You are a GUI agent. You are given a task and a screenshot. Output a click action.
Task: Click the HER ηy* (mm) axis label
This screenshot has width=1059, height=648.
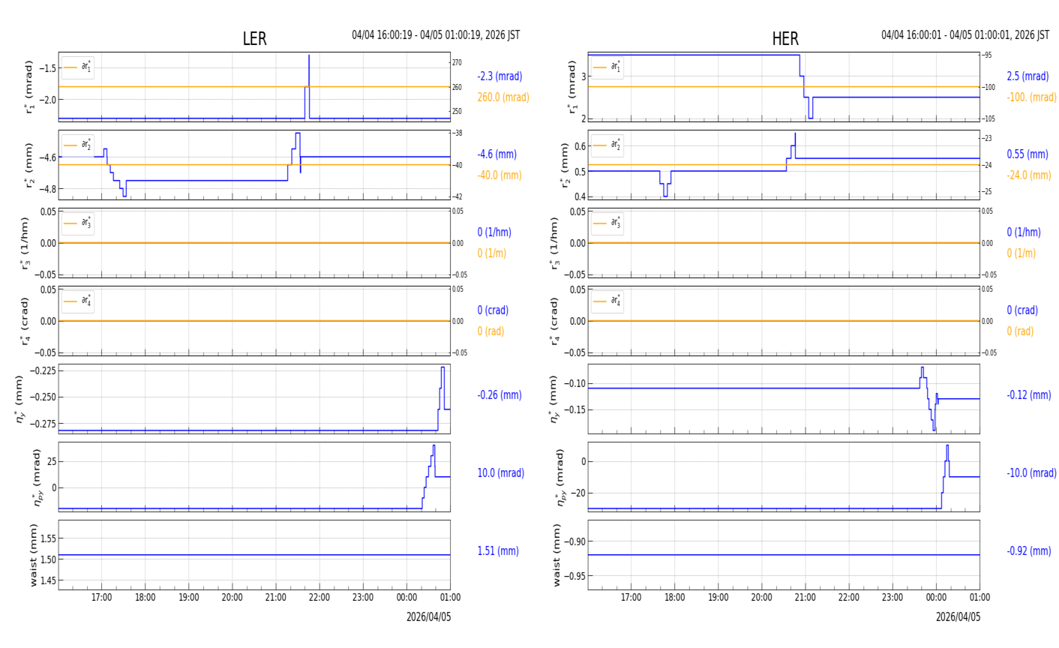[x=554, y=399]
